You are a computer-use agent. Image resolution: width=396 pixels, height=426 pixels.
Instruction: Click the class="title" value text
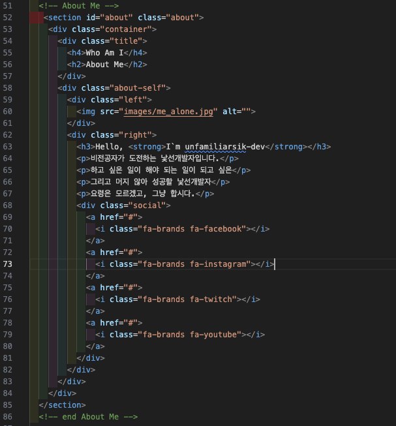(x=126, y=40)
